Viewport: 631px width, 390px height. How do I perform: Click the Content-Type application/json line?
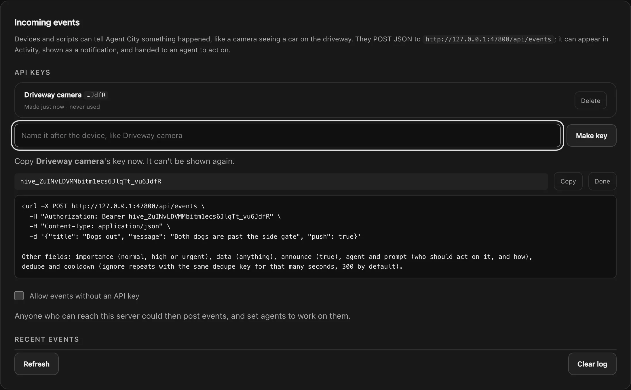[100, 226]
